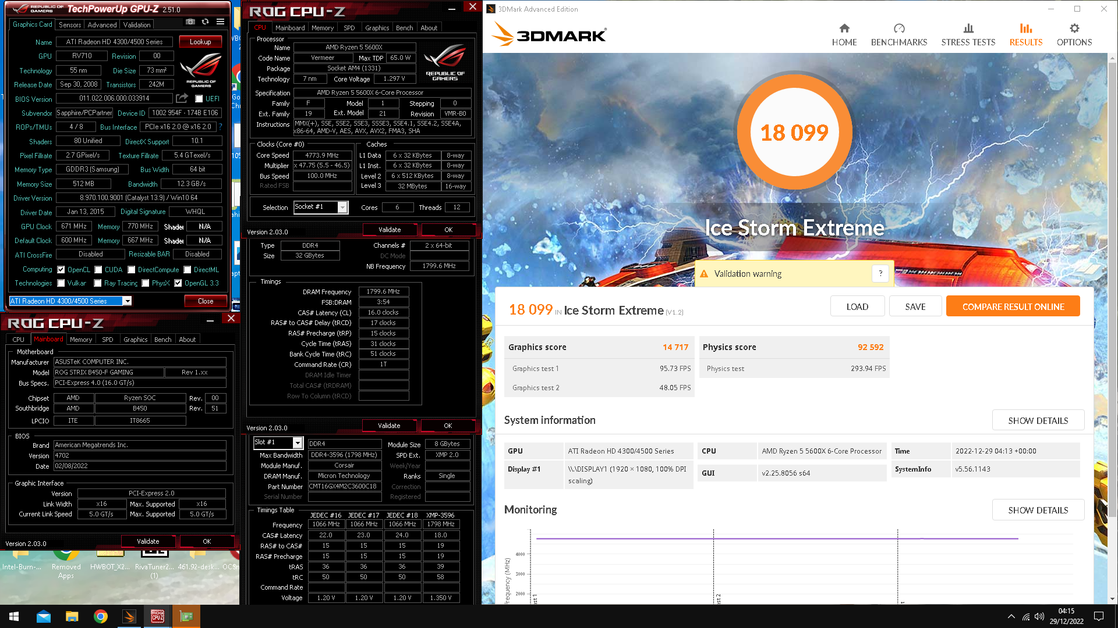Click OK in the Mainboard CPU-Z window
Viewport: 1118px width, 628px height.
(x=207, y=541)
